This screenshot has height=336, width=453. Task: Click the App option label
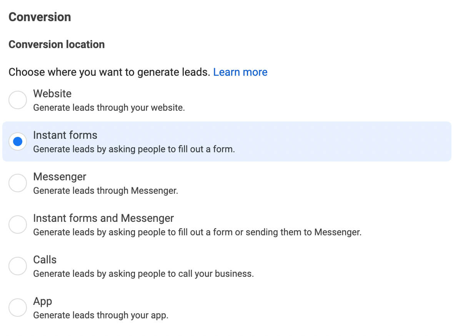coord(42,301)
